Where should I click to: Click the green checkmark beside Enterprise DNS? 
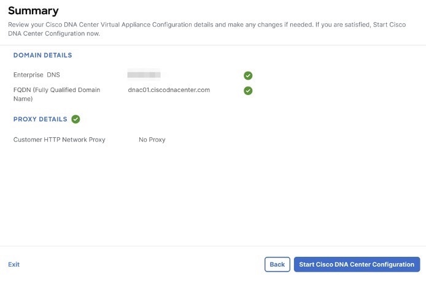coord(248,75)
